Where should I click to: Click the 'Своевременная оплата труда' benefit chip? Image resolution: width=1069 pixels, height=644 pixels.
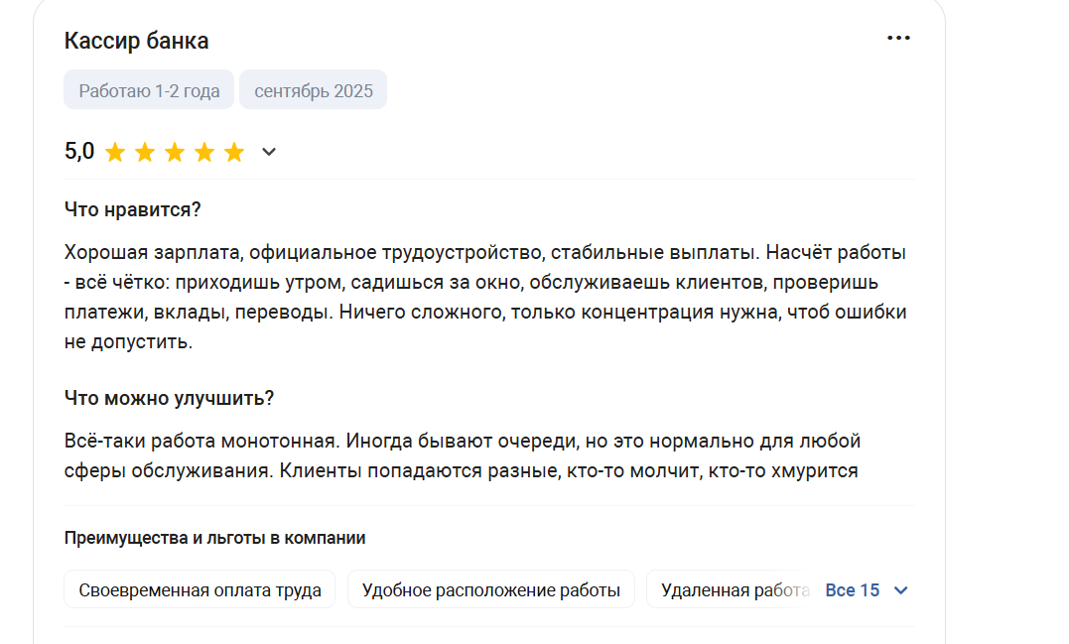point(200,589)
